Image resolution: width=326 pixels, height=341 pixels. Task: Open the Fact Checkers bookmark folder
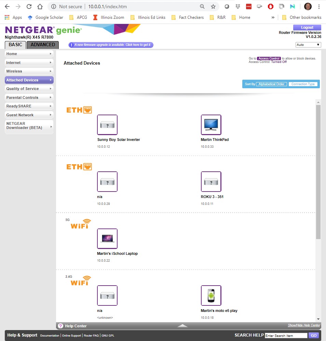tap(188, 17)
